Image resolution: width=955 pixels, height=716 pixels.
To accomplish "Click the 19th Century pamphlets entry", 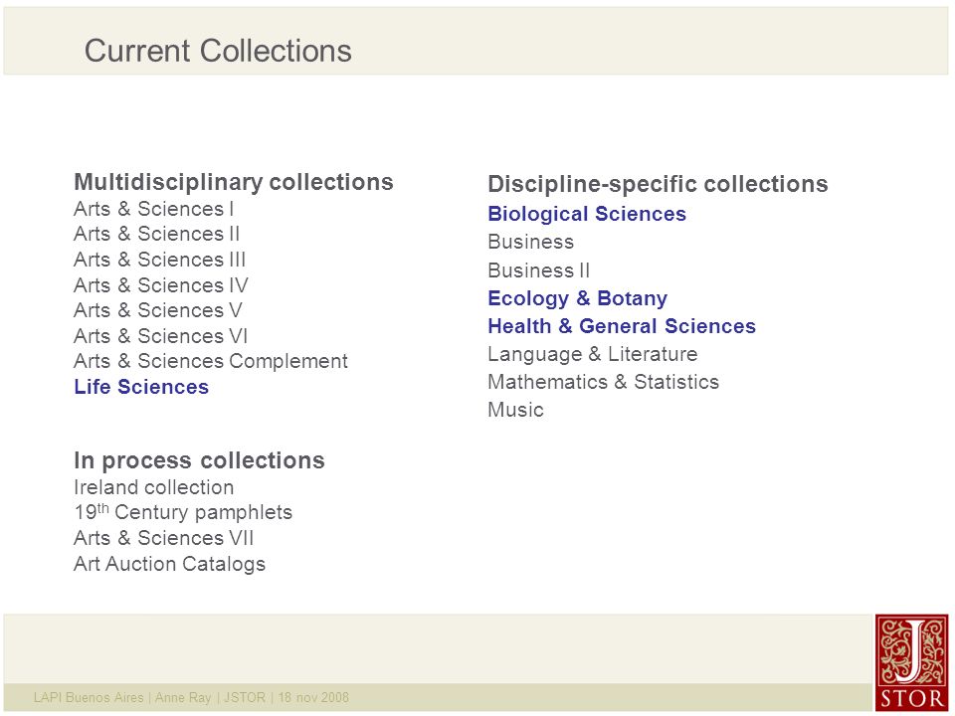I will click(x=183, y=512).
